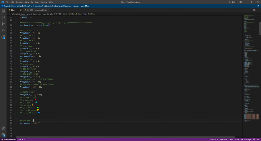Open the Search view icon
Image resolution: width=261 pixels, height=141 pixels.
pyautogui.click(x=3, y=17)
